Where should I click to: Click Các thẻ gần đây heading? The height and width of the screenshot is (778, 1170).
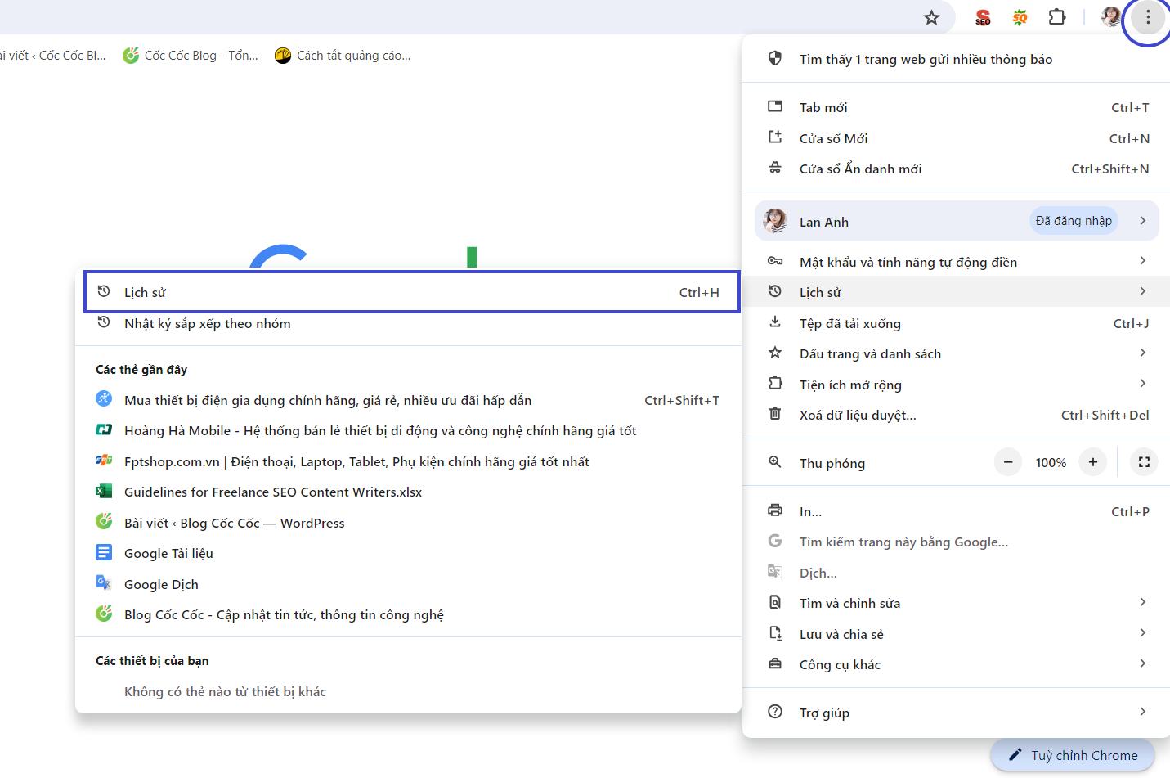141,370
